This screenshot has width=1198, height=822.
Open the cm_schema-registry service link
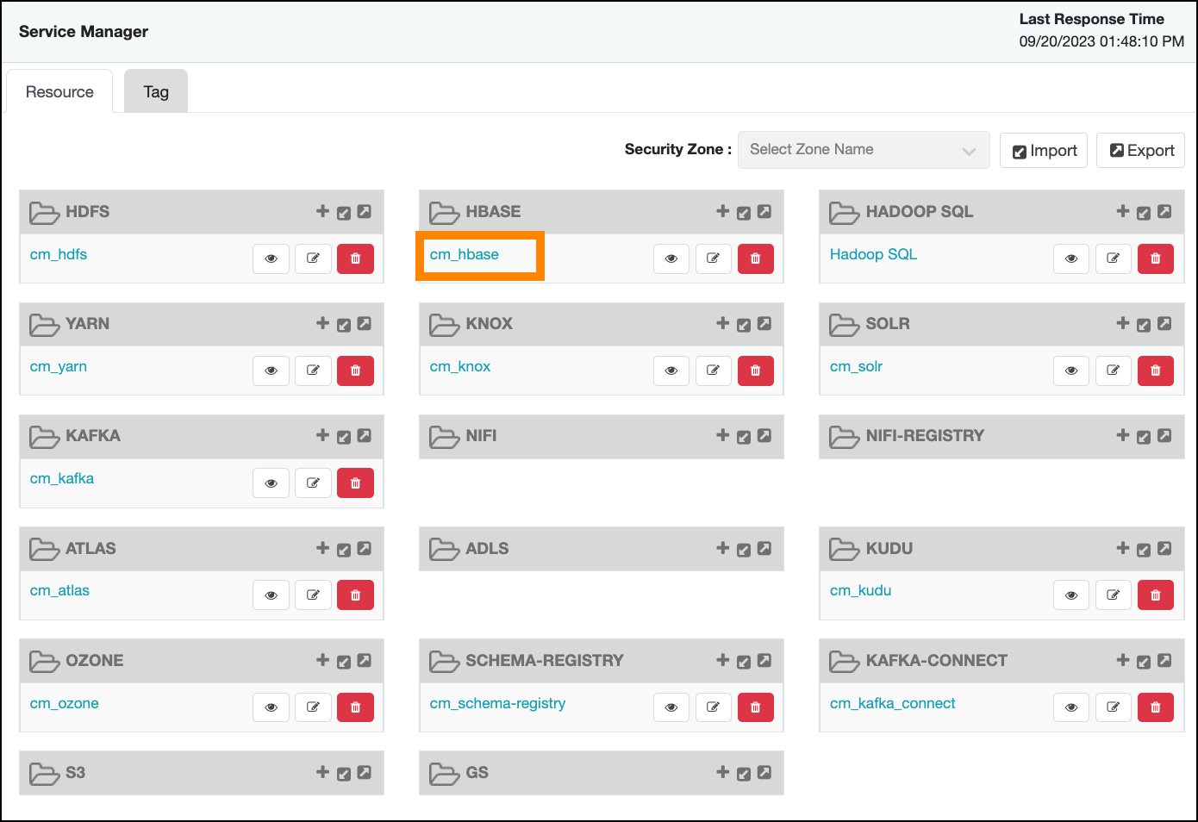tap(497, 703)
